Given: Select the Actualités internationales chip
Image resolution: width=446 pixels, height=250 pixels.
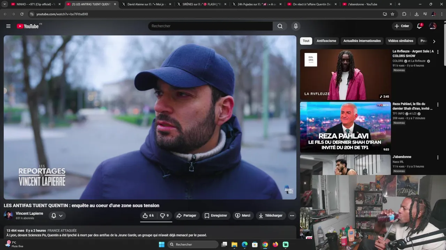Looking at the screenshot, I should pos(362,41).
